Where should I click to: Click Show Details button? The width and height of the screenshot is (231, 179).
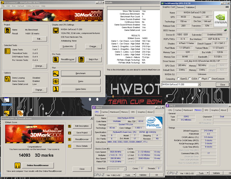(x=82, y=146)
